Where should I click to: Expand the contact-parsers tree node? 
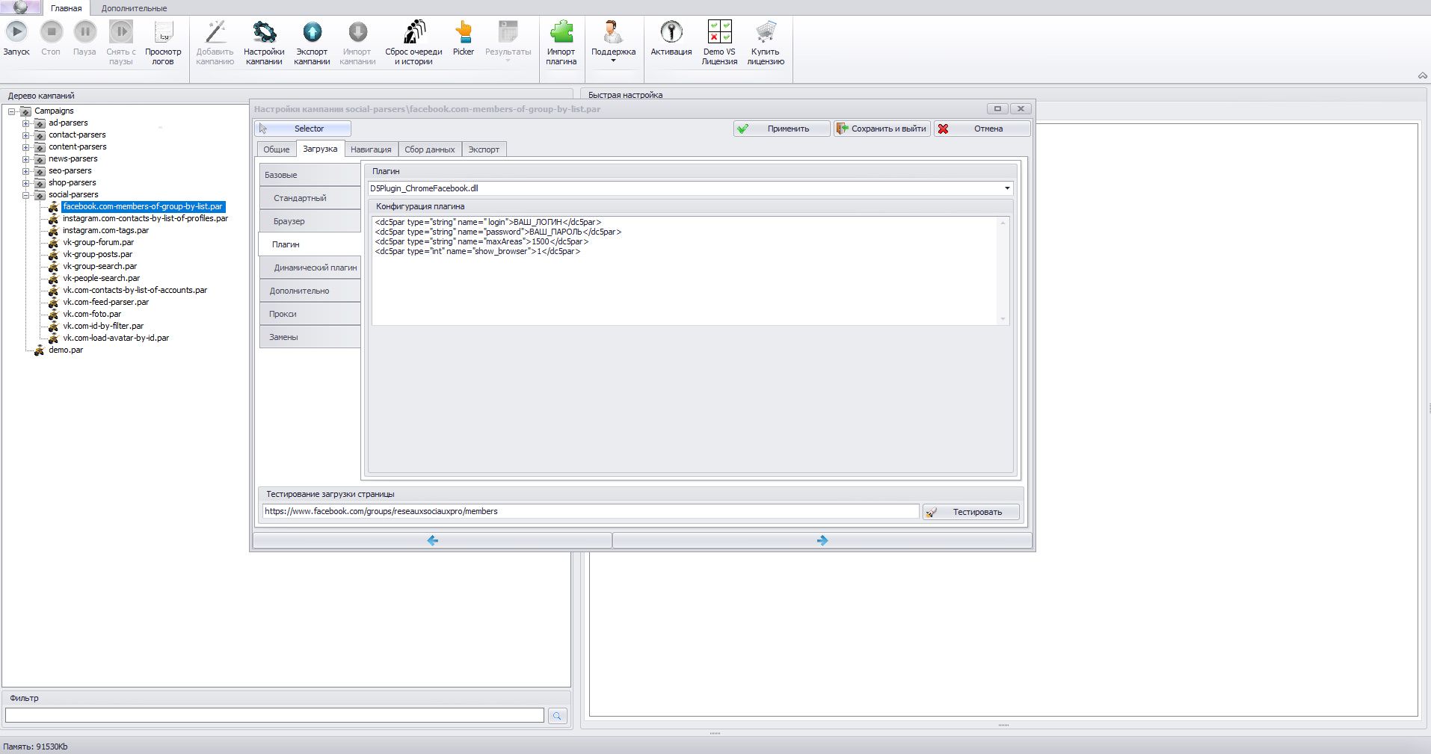[26, 135]
